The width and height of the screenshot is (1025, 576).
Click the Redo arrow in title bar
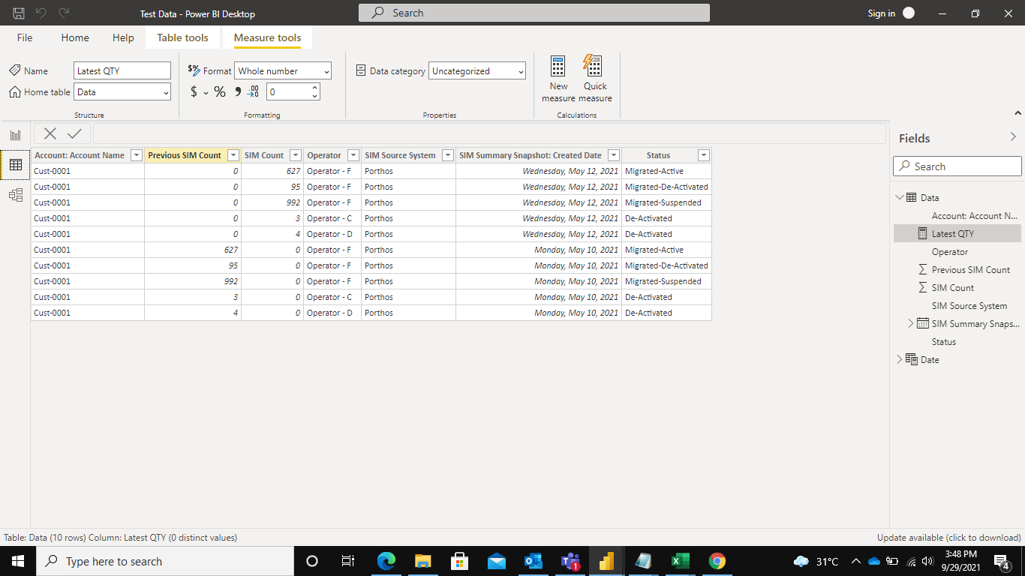coord(65,13)
